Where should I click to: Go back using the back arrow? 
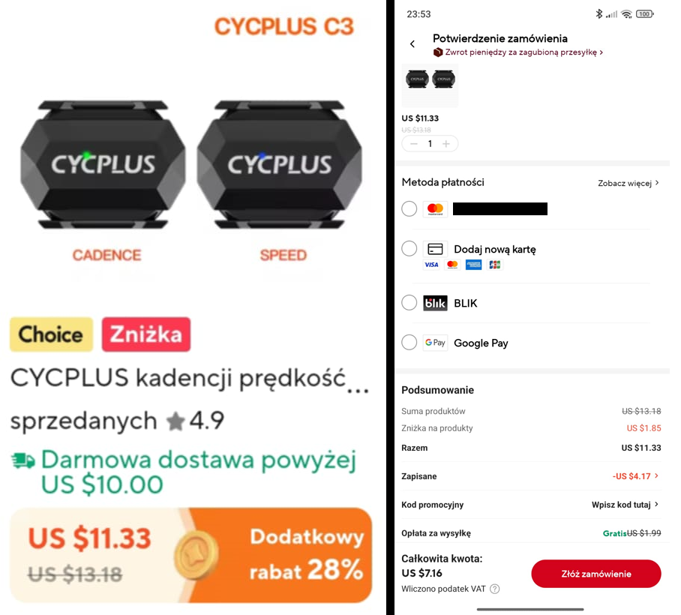(x=412, y=43)
